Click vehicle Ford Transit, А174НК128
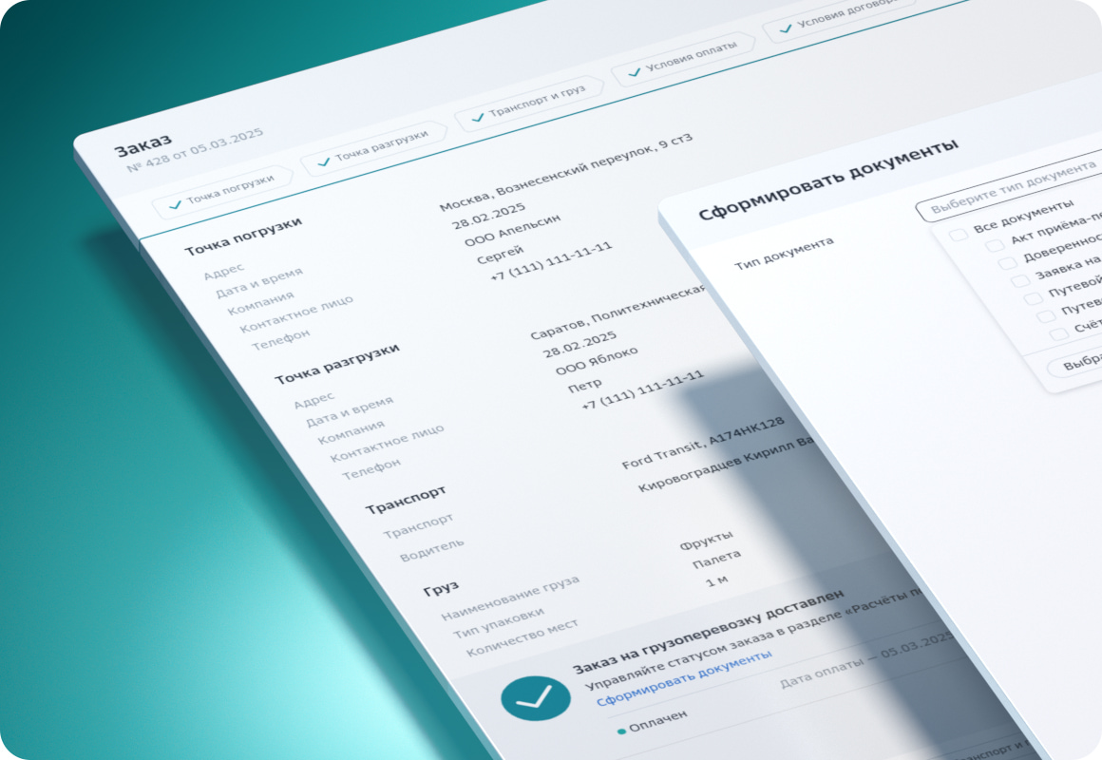Viewport: 1102px width, 760px height. coord(703,442)
